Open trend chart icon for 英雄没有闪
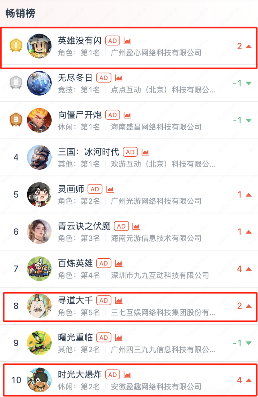 [x=127, y=41]
